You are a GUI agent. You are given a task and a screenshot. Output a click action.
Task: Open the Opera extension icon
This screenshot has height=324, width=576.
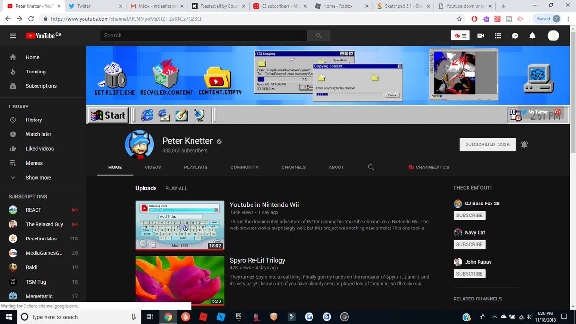point(474,19)
